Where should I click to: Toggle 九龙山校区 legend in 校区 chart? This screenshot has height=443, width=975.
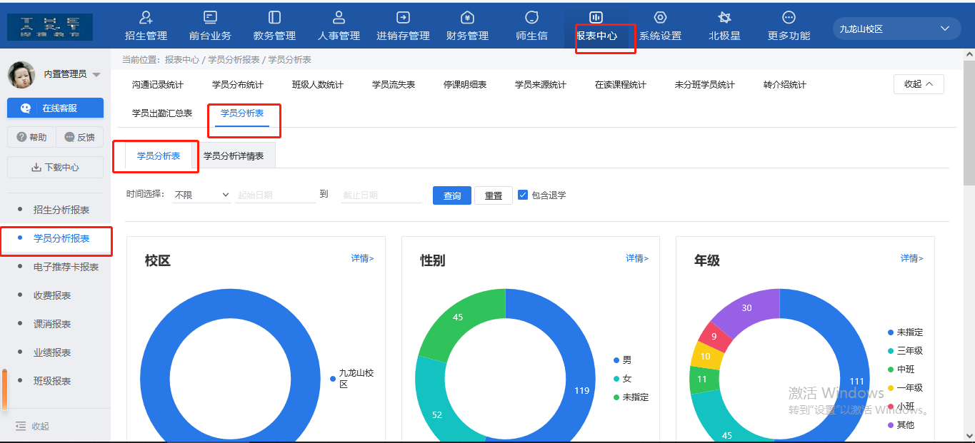pyautogui.click(x=352, y=378)
